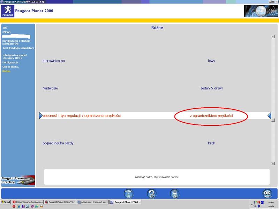Select 'brak' value for pojazd nauka jazdy

[211, 143]
